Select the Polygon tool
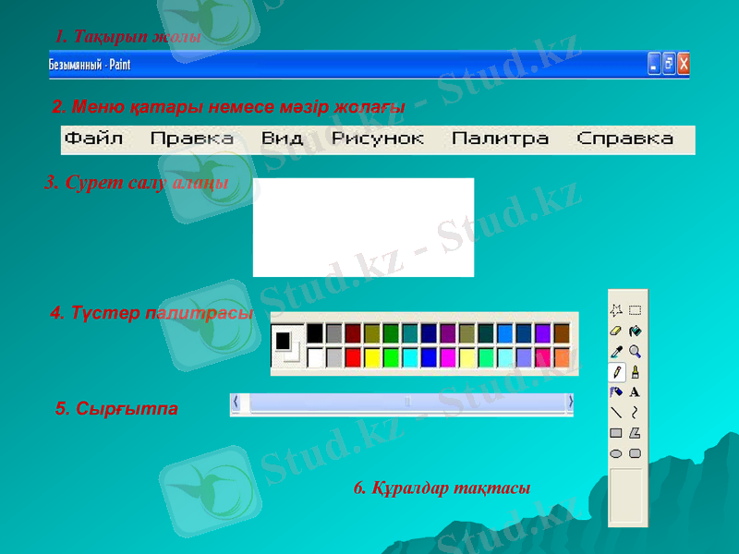 click(634, 432)
